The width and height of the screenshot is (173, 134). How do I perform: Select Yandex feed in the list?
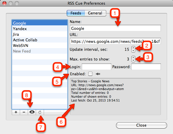click(40, 29)
